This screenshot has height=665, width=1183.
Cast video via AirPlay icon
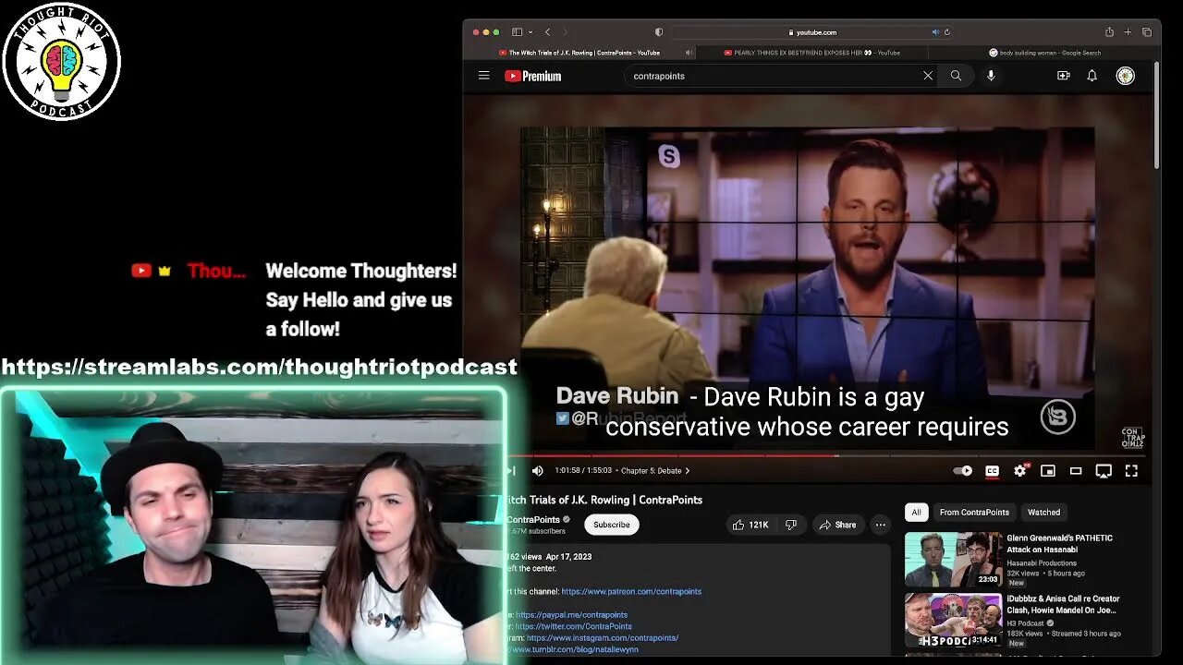[x=1103, y=470]
